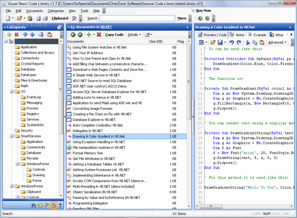Click the print preview magnifier icon

[39, 19]
